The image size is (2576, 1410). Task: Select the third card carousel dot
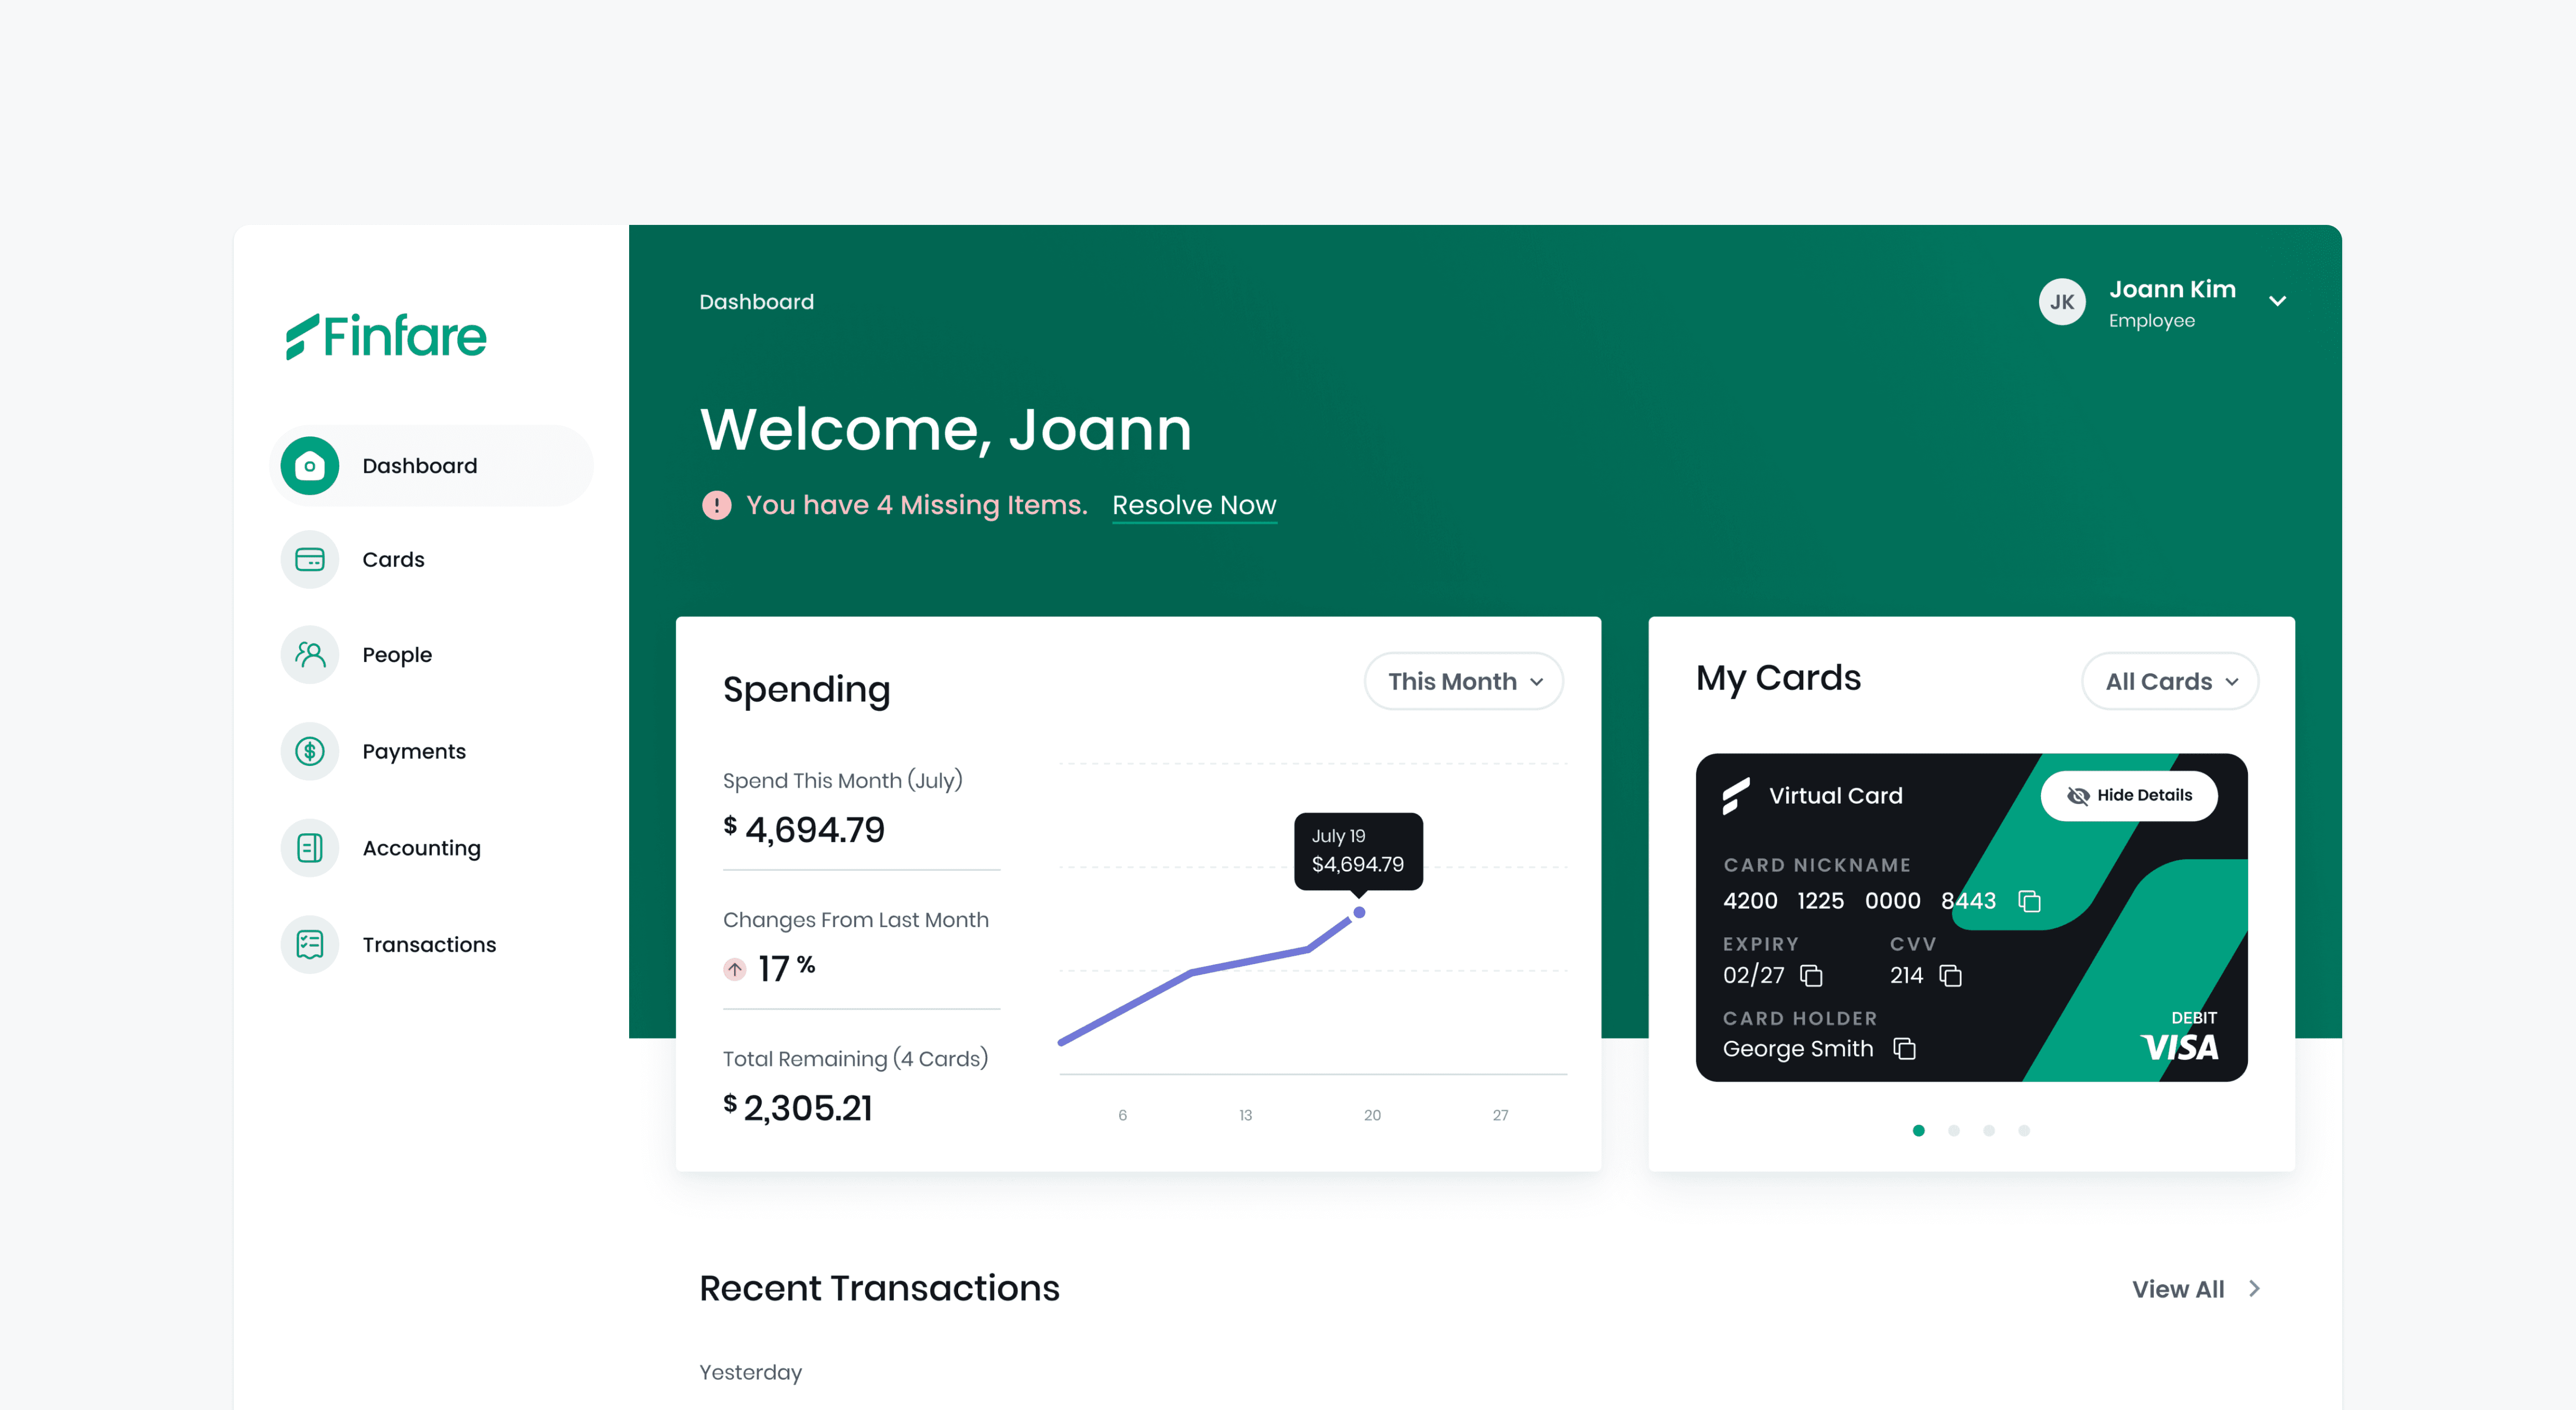[x=1989, y=1131]
